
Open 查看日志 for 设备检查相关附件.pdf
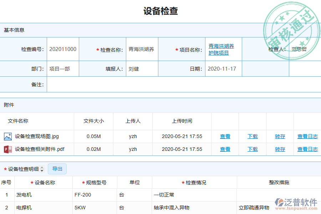(307, 149)
